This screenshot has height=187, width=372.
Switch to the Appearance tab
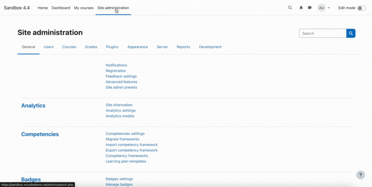138,47
